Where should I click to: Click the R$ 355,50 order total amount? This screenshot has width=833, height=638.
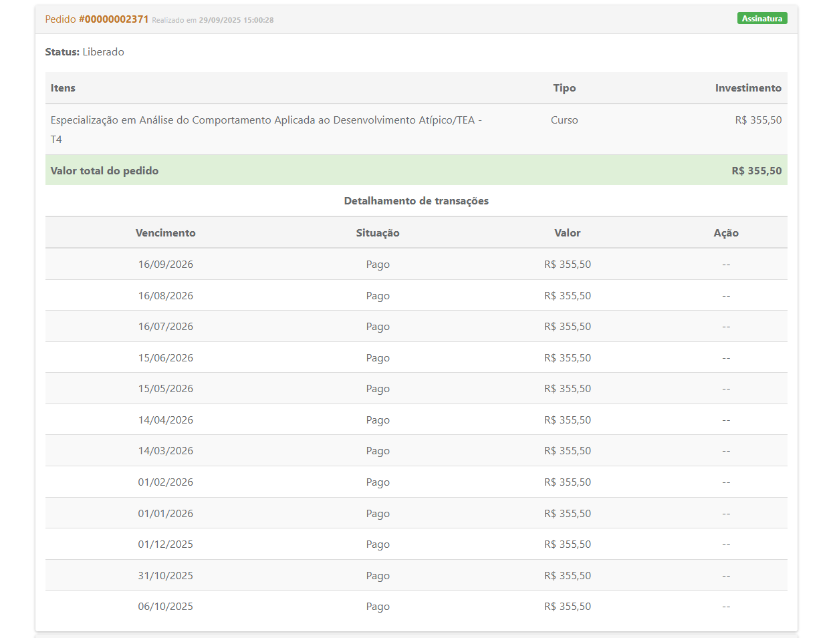[757, 171]
